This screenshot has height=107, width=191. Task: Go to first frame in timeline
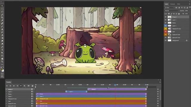(7, 86)
